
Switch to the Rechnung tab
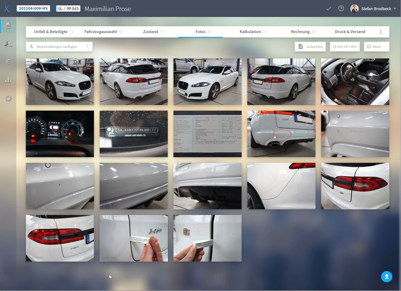(303, 32)
